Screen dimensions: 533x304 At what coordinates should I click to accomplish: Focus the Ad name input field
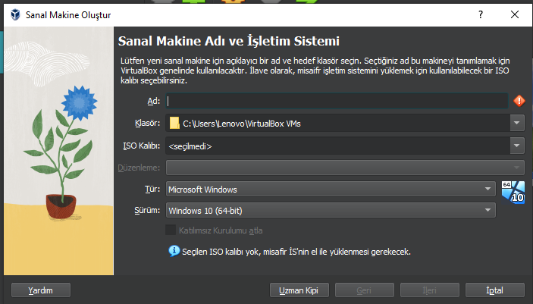click(x=337, y=101)
